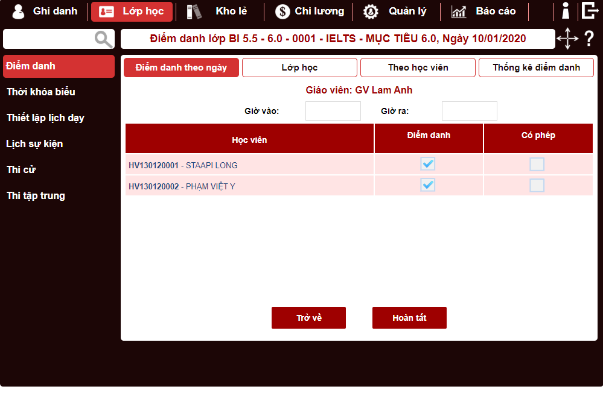Switch to the Theo học viên tab
This screenshot has height=395, width=603.
point(417,67)
